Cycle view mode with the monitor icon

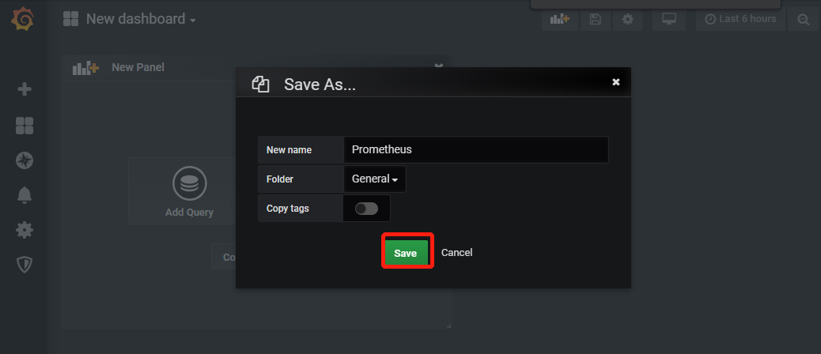tap(669, 19)
